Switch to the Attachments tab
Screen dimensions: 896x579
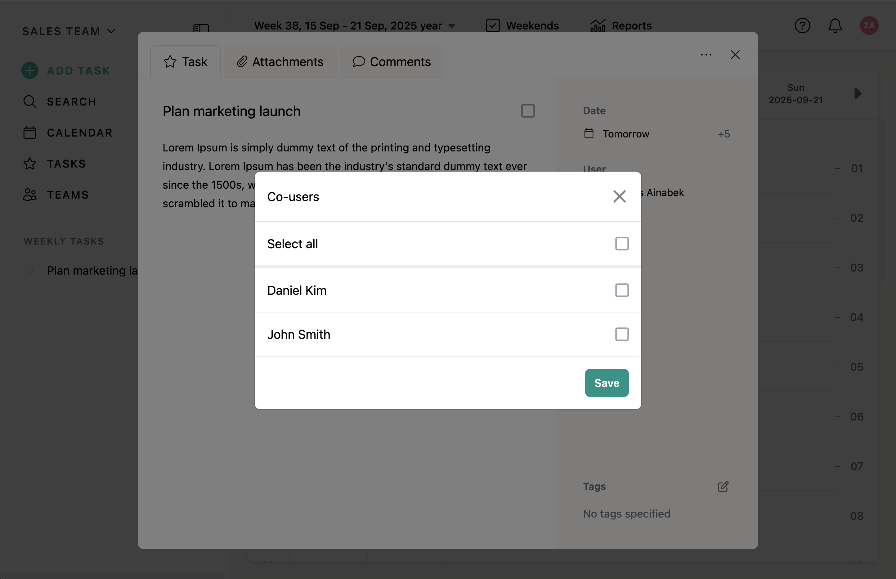pos(280,62)
